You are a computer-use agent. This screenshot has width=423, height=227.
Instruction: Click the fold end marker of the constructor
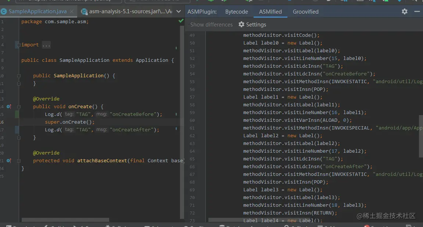tap(19, 84)
